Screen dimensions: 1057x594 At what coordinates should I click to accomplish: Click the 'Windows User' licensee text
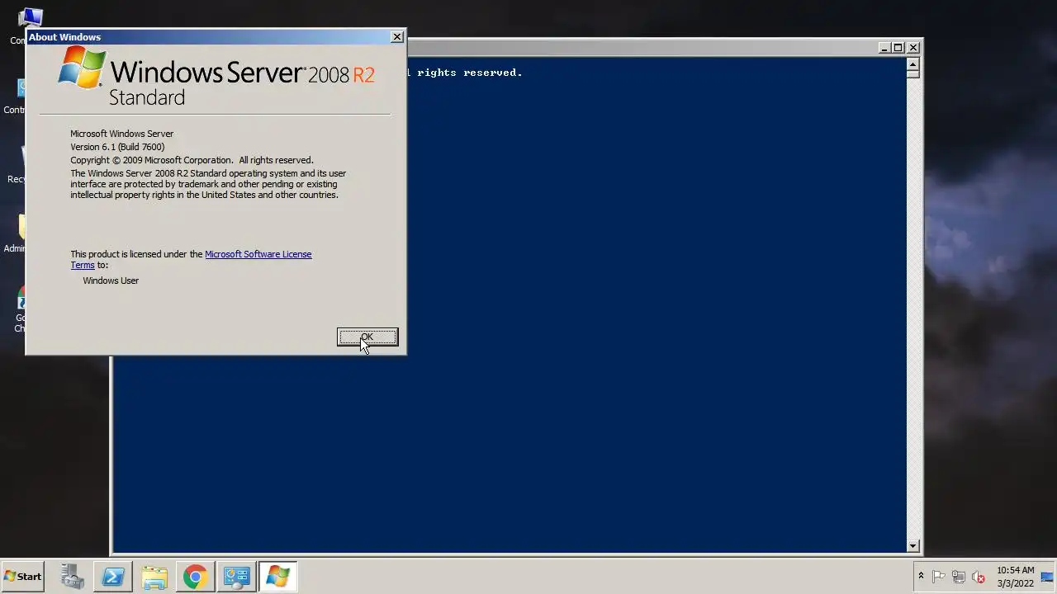pos(111,280)
